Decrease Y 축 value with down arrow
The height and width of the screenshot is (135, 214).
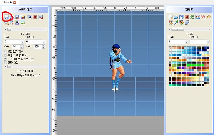(x=44, y=47)
